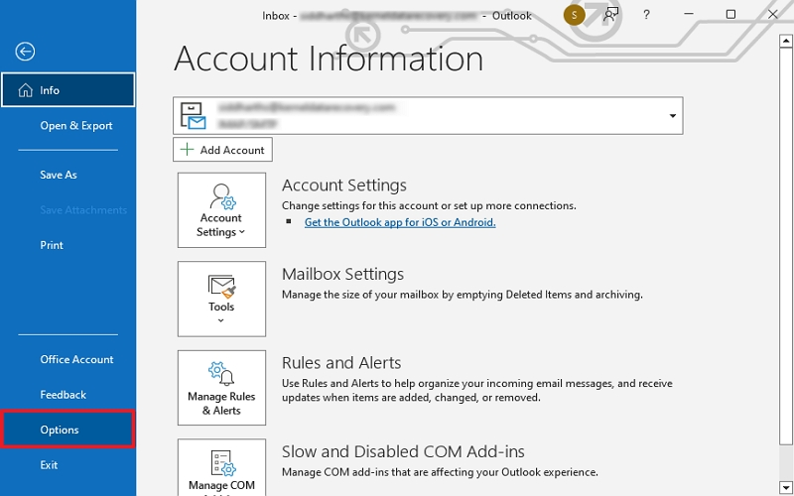Go to Office Account
The image size is (794, 496).
76,359
